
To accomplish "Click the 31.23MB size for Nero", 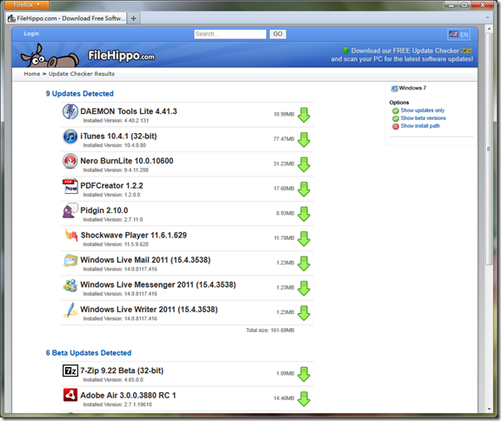I will coord(284,164).
